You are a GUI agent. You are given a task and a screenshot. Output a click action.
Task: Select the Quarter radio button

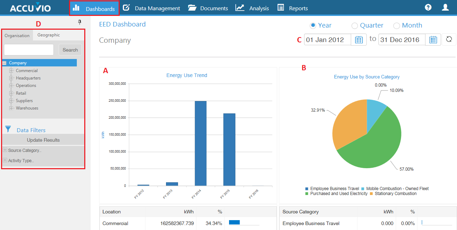tap(355, 25)
